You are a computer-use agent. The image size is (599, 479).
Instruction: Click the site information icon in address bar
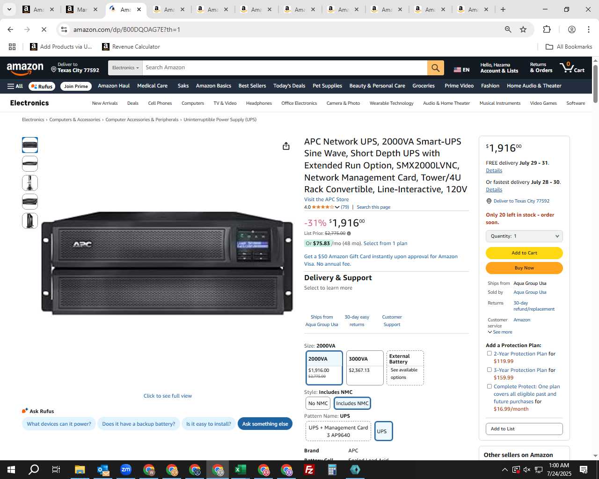point(64,29)
